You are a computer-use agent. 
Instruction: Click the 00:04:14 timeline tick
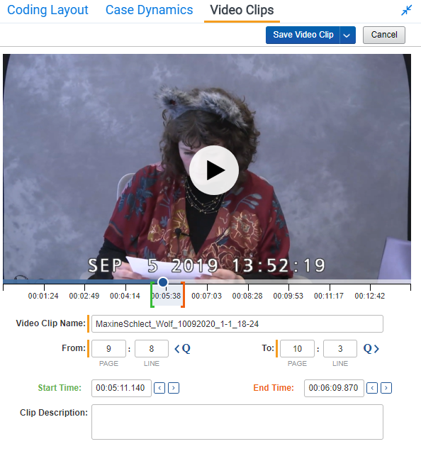coord(125,296)
